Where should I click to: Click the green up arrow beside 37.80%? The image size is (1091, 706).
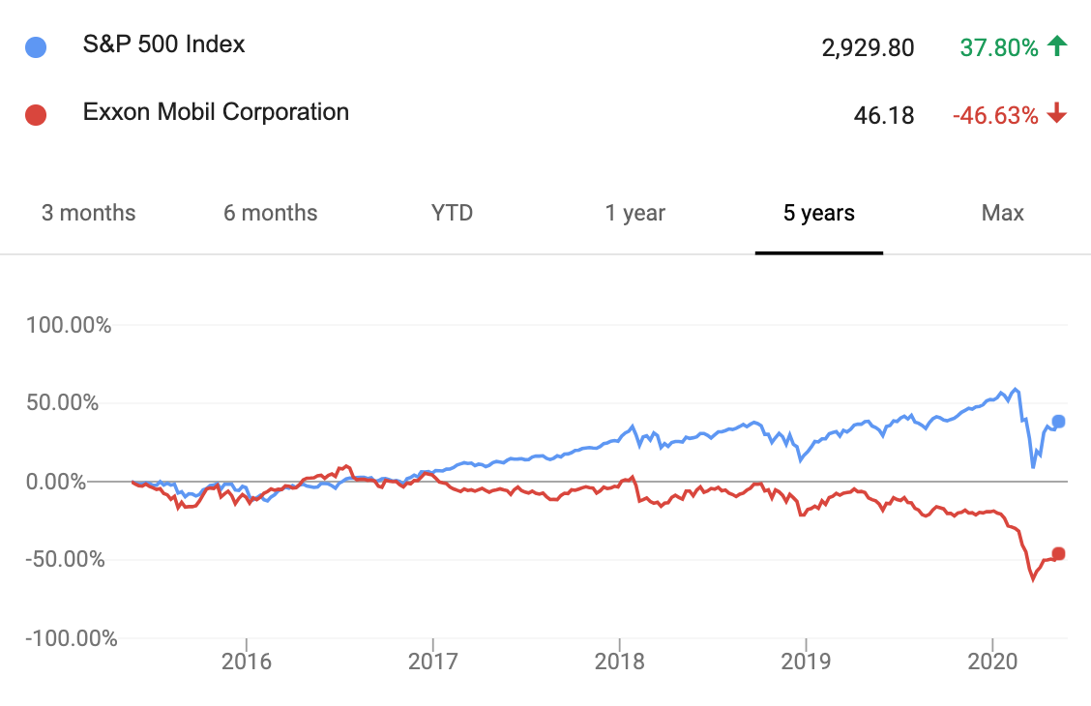point(1057,45)
